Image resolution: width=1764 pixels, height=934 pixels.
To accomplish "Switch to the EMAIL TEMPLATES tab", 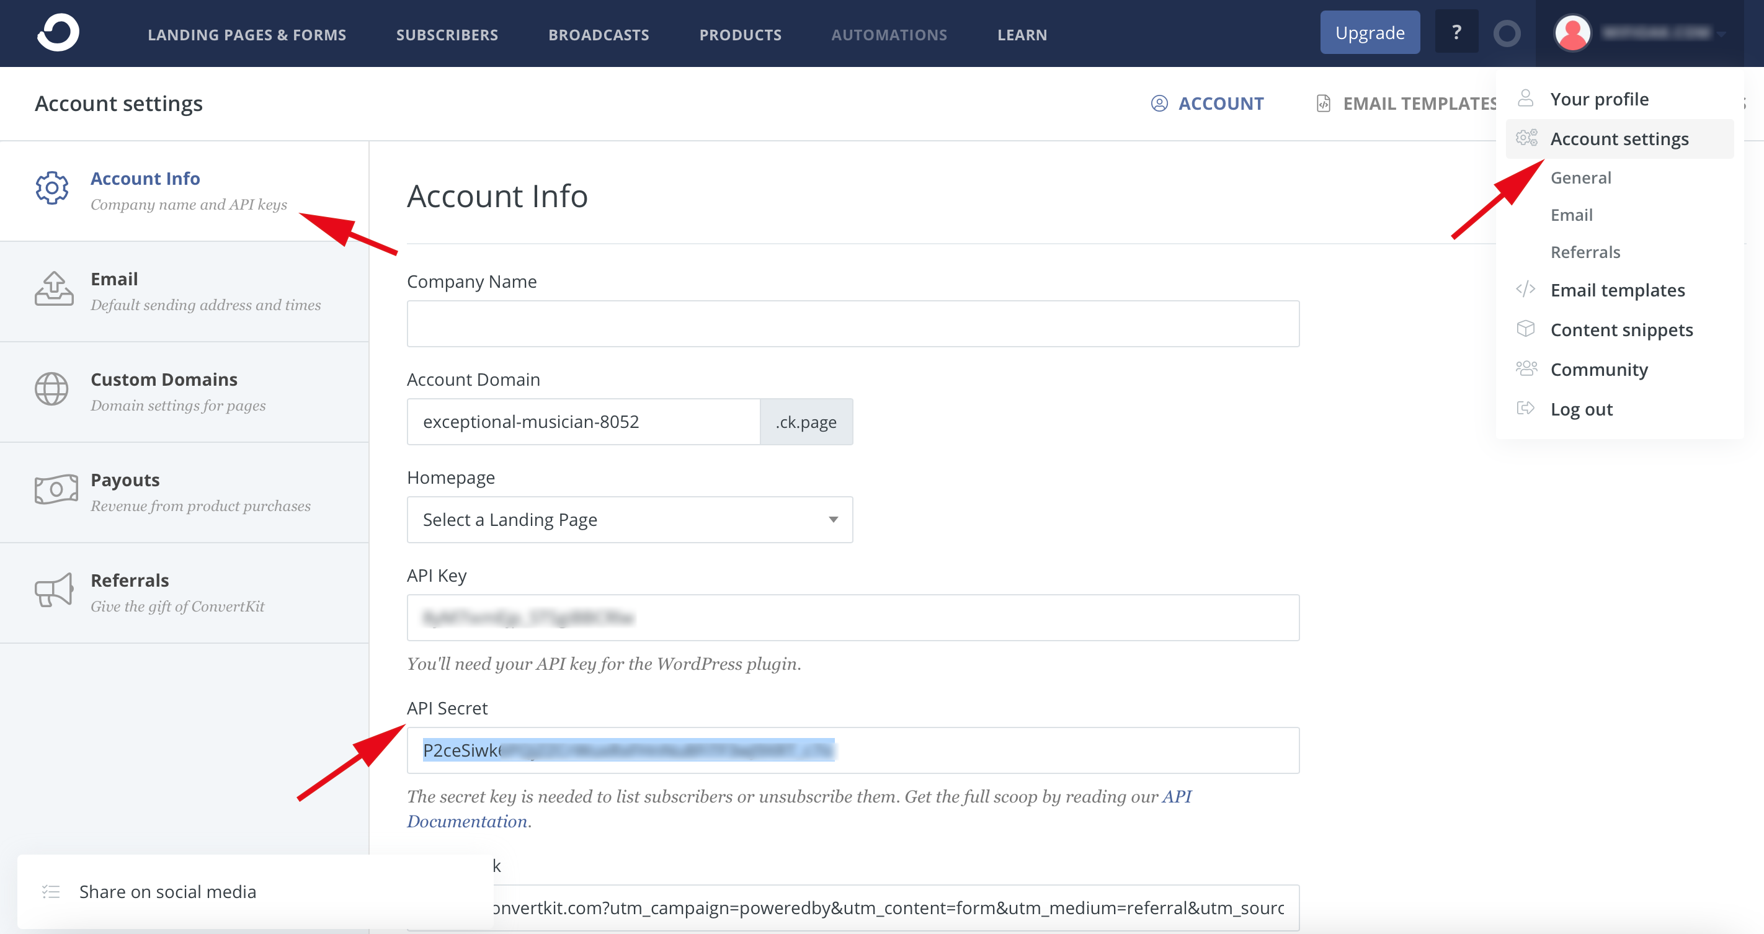I will click(1406, 104).
